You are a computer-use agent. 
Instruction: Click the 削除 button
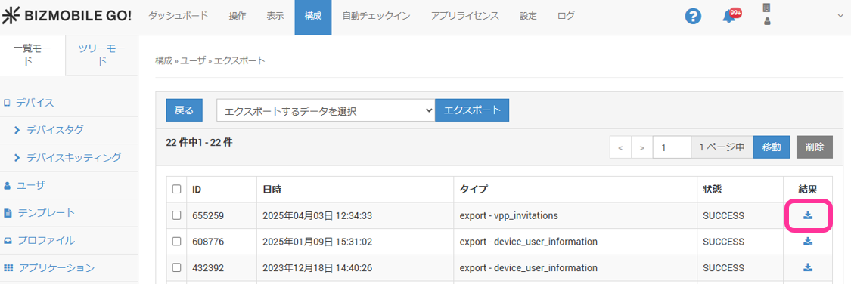815,147
